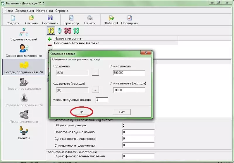Click the Месяц получения дохода field
The height and width of the screenshot is (163, 234).
click(101, 100)
